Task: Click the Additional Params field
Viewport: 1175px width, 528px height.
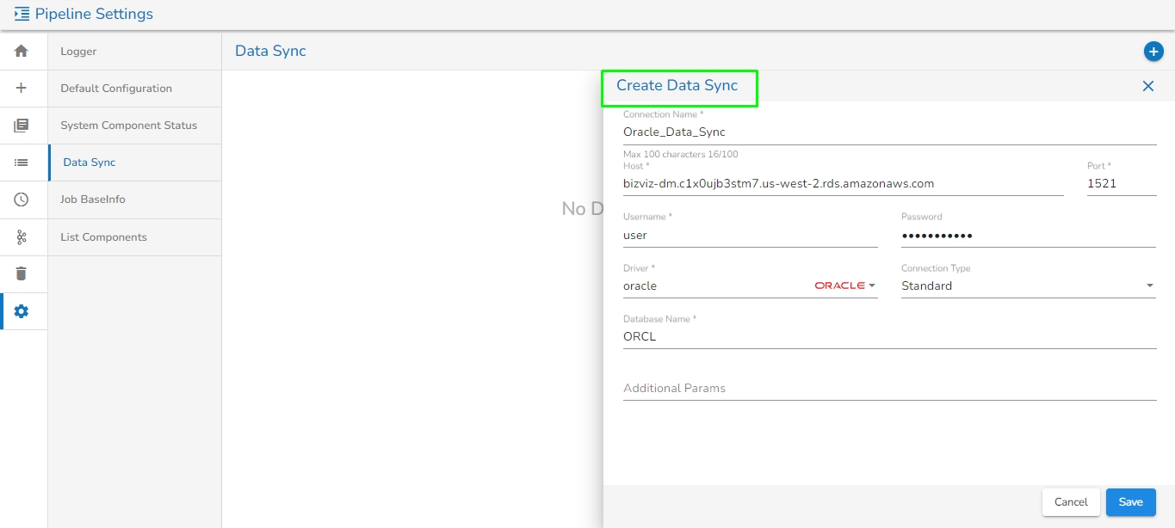Action: tap(889, 389)
